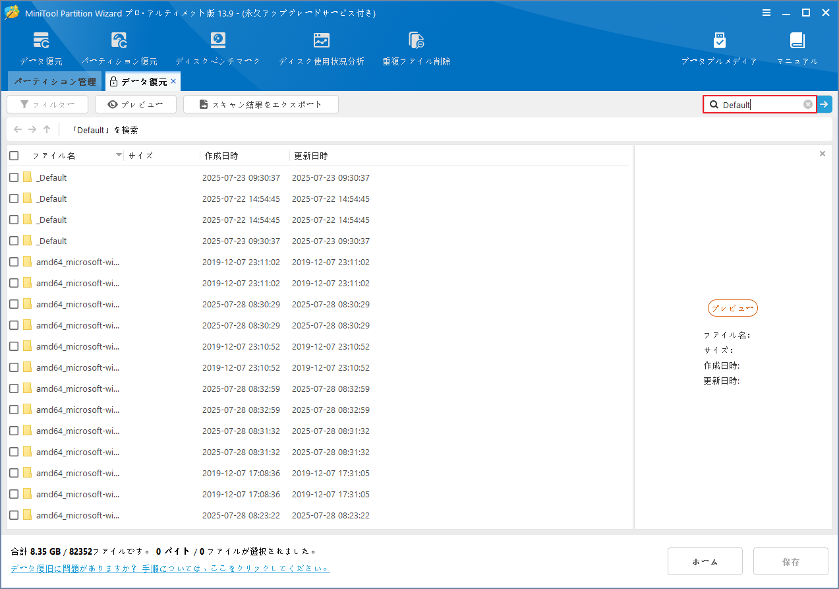Click the フィルター button
Image resolution: width=839 pixels, height=589 pixels.
tap(46, 104)
